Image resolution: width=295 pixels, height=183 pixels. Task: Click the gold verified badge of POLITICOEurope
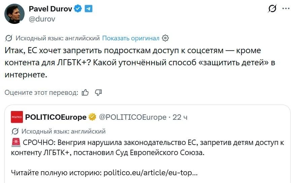(x=92, y=117)
